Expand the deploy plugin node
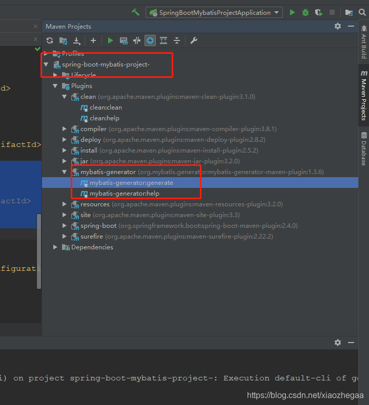The width and height of the screenshot is (369, 405). pos(65,140)
